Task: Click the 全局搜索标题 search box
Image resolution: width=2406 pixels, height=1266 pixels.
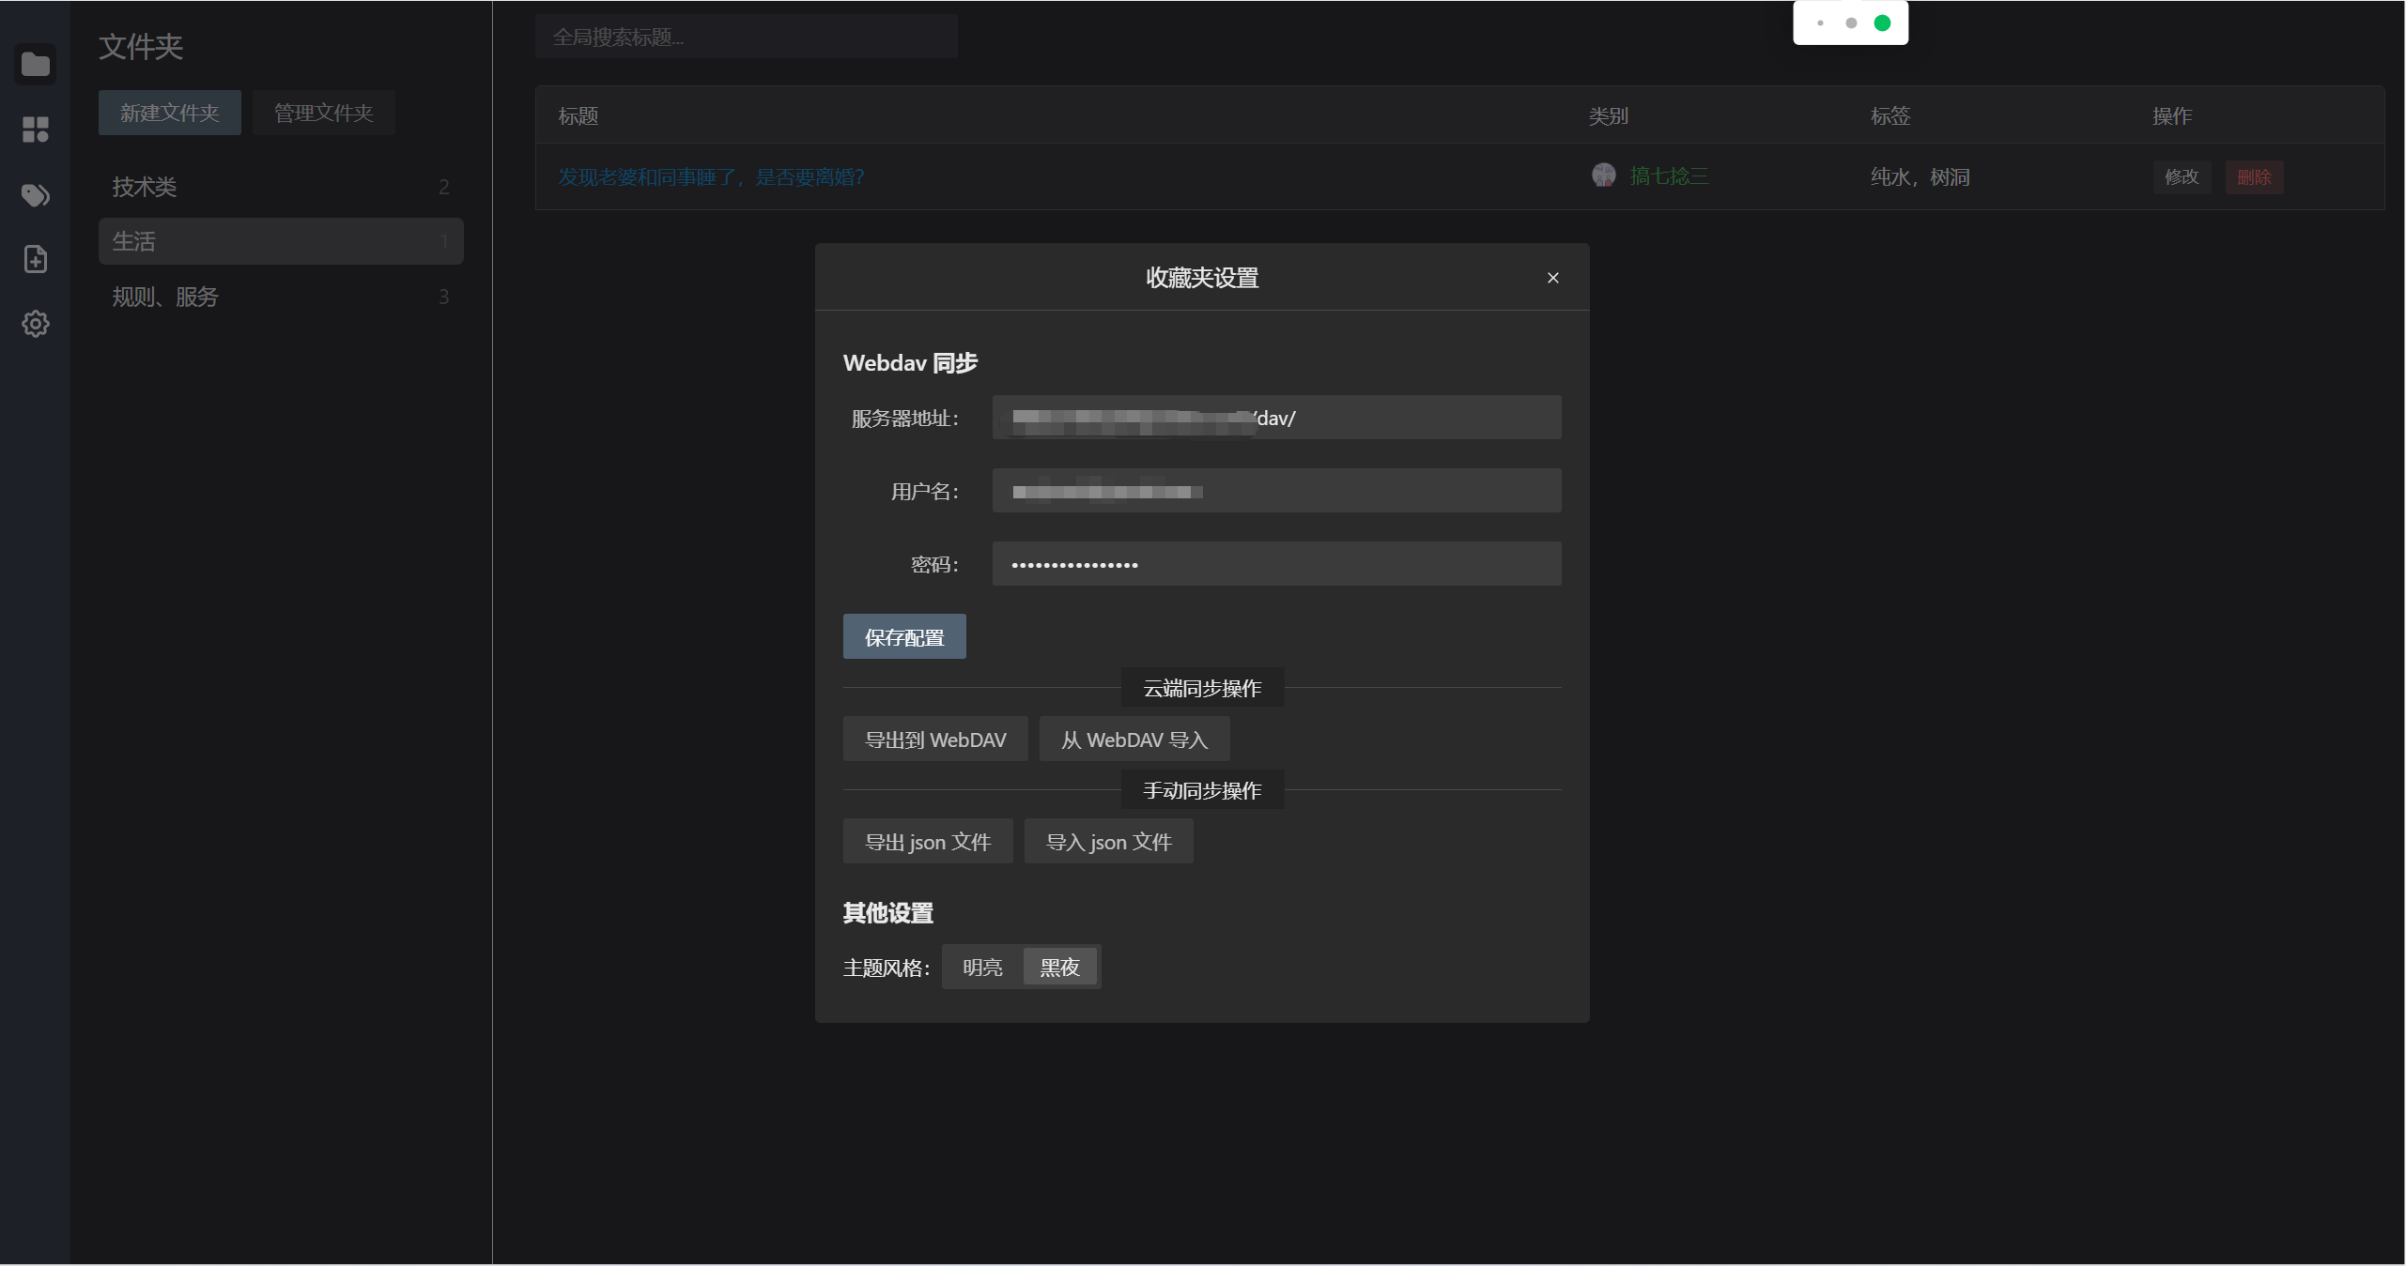Action: pyautogui.click(x=747, y=37)
